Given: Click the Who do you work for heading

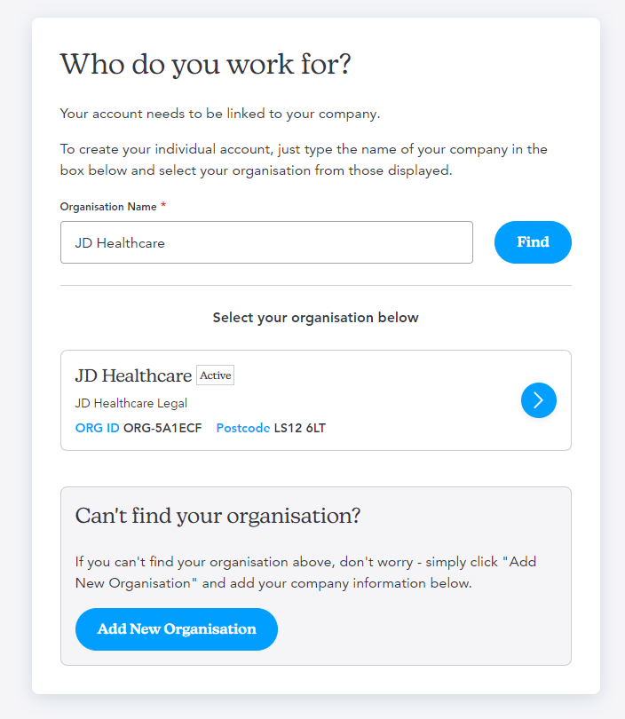Looking at the screenshot, I should tap(205, 64).
